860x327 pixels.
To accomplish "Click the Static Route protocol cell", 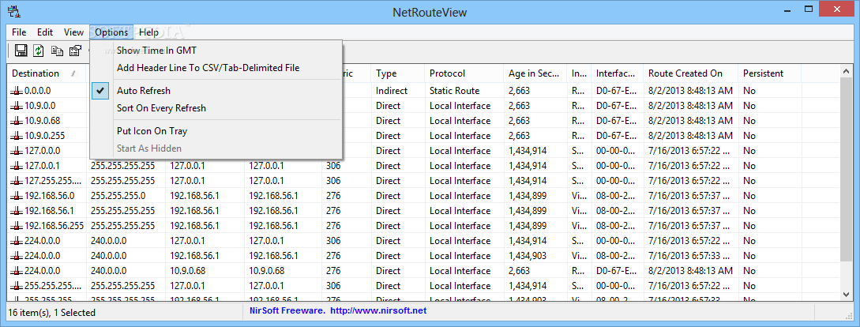I will pyautogui.click(x=455, y=91).
